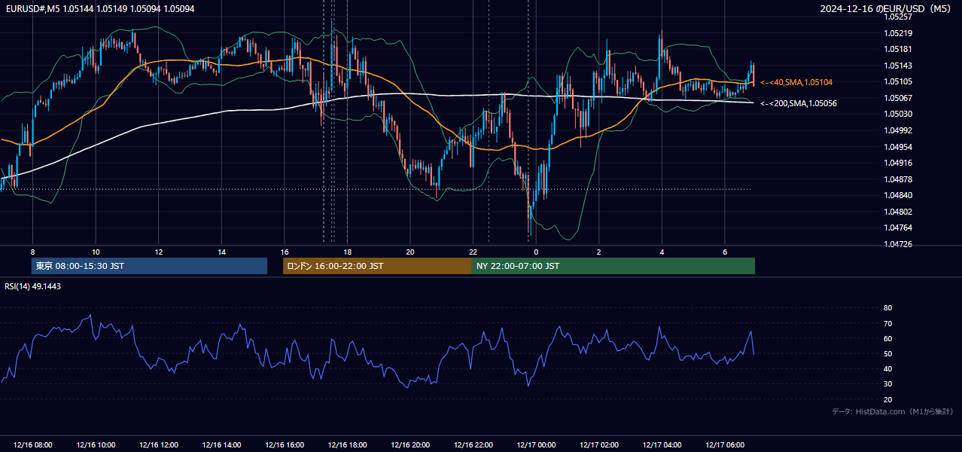
Task: Click hour tick 20 under the price chart
Action: coord(410,252)
